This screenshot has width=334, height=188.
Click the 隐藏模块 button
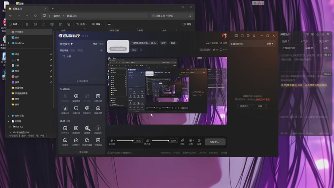[x=244, y=106]
